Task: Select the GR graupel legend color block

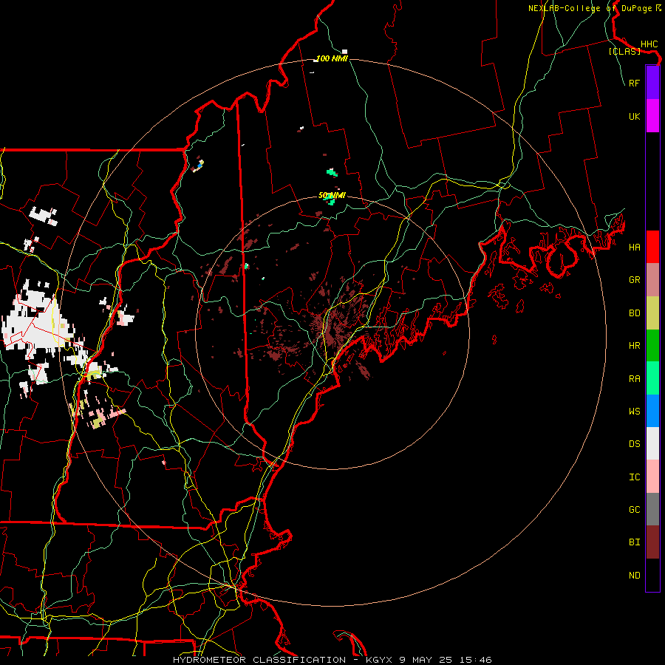Action: 652,280
